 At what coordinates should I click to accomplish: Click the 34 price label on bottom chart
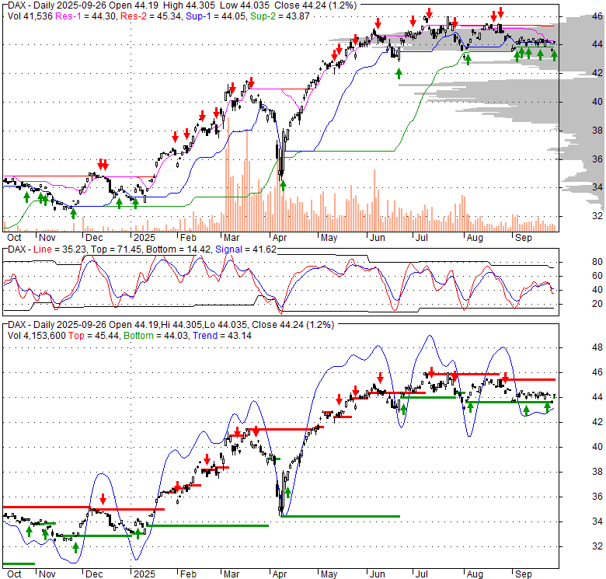(597, 521)
